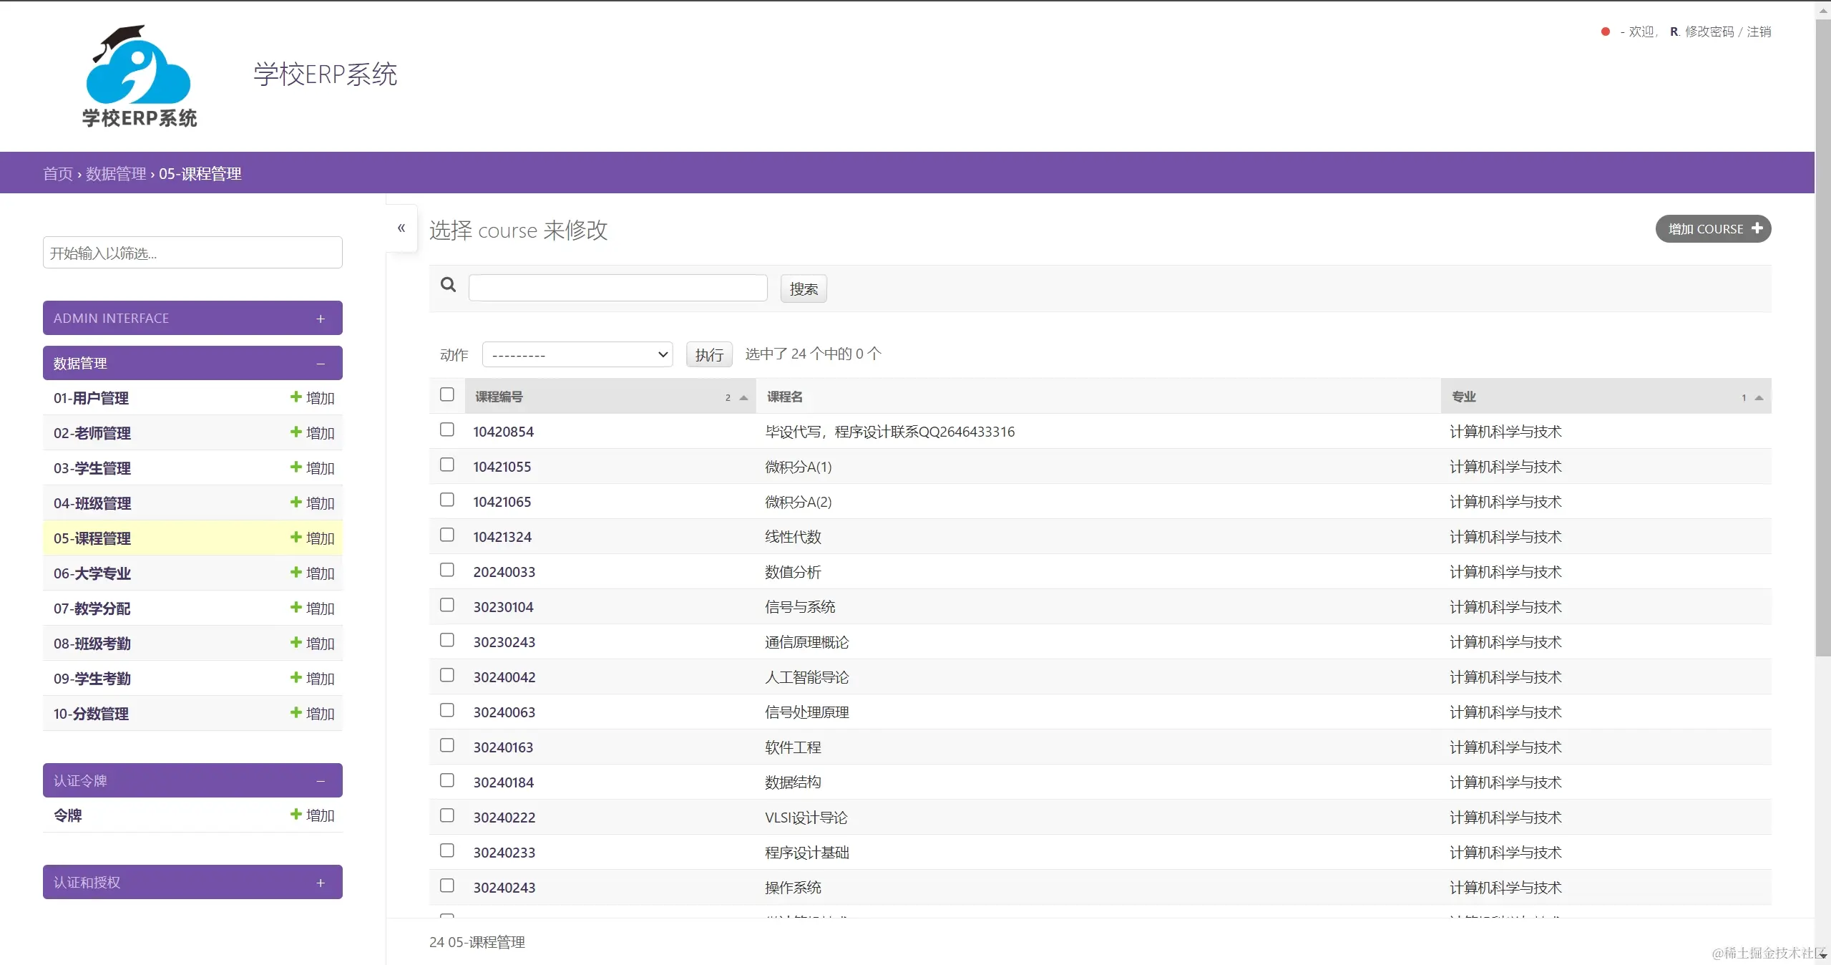Click the magnifier search icon
The height and width of the screenshot is (965, 1831).
pyautogui.click(x=448, y=285)
